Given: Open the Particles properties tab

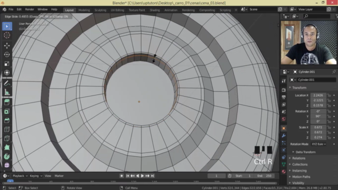Looking at the screenshot, I should (x=284, y=143).
